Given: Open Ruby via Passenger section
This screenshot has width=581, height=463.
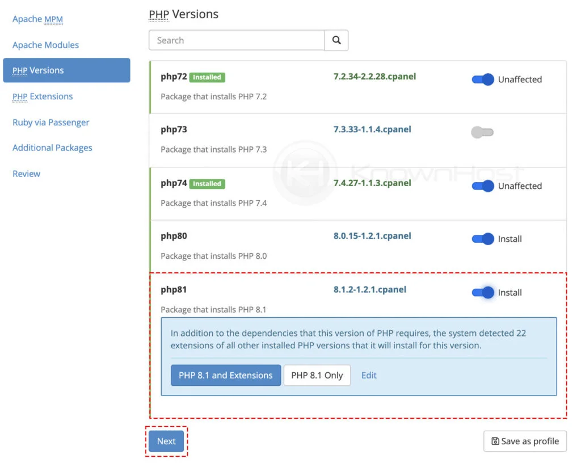Looking at the screenshot, I should click(x=50, y=122).
